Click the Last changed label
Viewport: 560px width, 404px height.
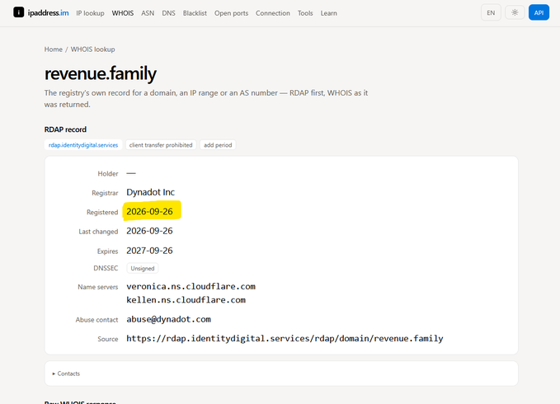click(x=98, y=232)
